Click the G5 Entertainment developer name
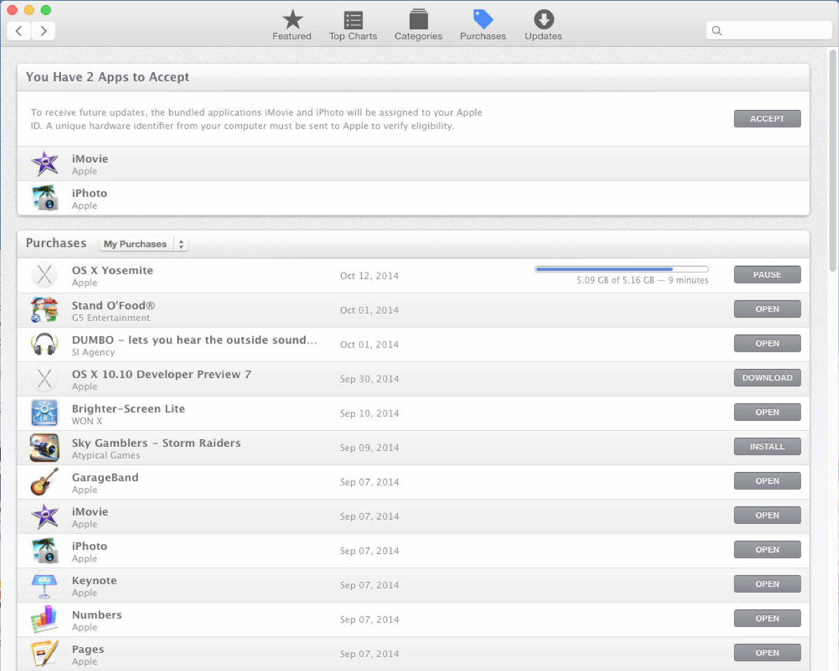The height and width of the screenshot is (671, 839). pos(111,318)
